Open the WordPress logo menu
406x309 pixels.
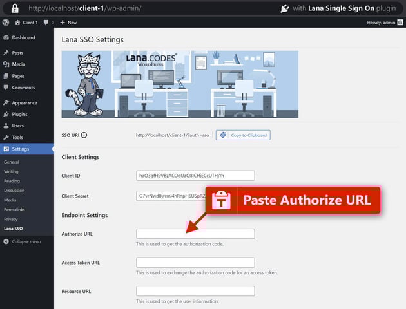6,23
